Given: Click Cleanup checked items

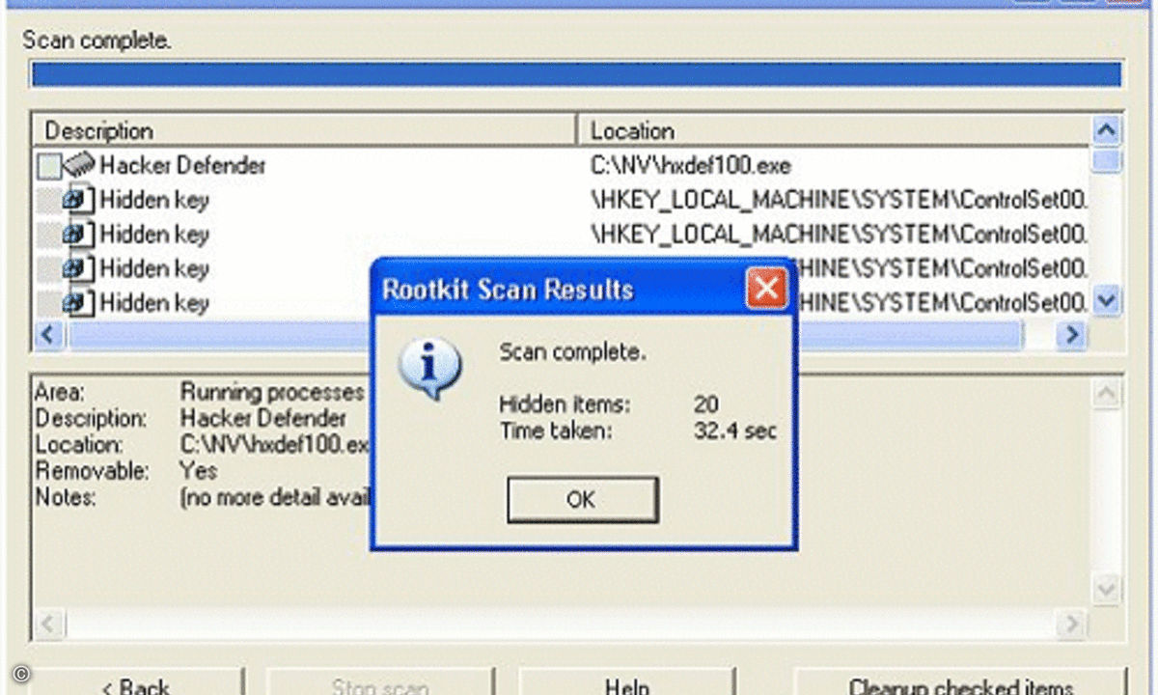Looking at the screenshot, I should tap(960, 682).
